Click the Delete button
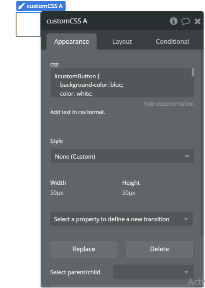205x288 pixels. pyautogui.click(x=159, y=249)
